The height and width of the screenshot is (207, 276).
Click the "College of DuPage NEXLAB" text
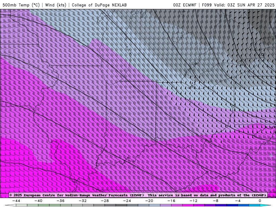click(x=99, y=5)
